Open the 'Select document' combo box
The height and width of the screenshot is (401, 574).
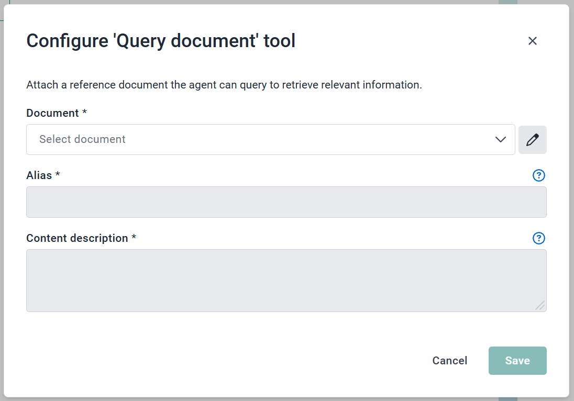coord(262,140)
